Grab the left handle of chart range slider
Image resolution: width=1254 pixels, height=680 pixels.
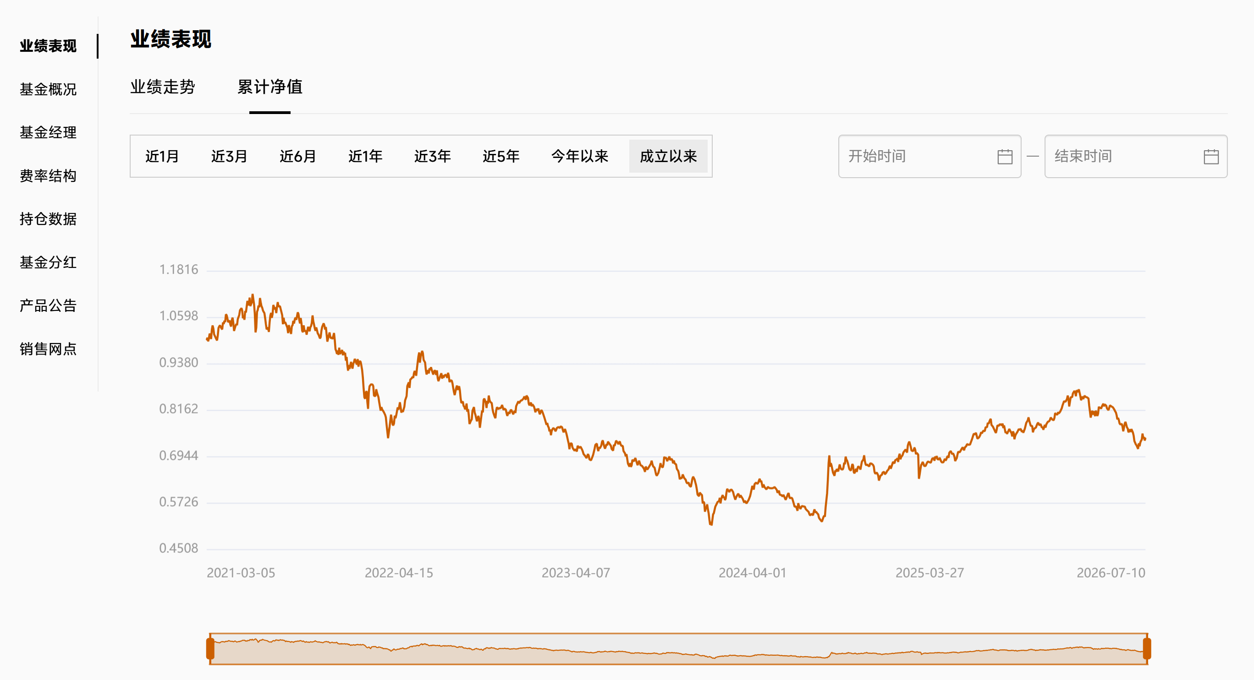point(210,649)
